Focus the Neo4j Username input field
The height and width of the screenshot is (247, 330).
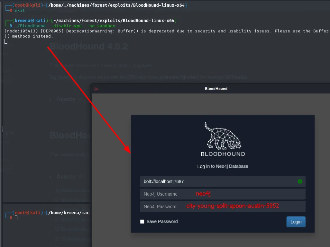(x=223, y=194)
